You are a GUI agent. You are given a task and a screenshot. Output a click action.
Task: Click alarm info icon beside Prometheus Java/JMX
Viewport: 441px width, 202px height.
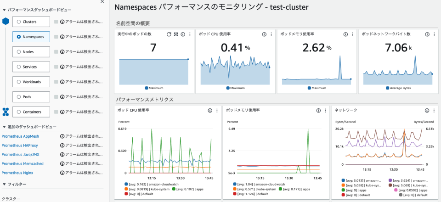click(62, 155)
